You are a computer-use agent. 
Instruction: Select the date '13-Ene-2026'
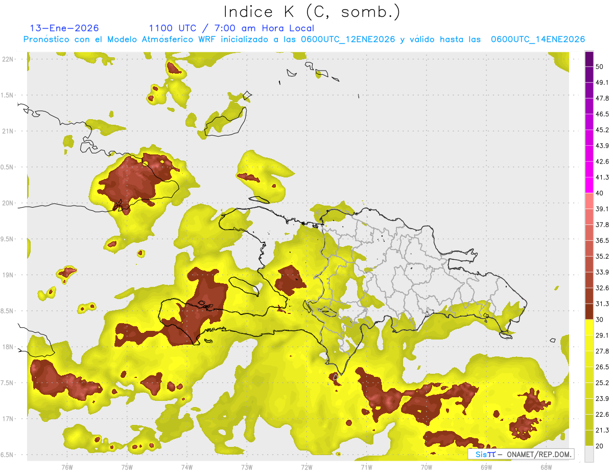click(65, 28)
